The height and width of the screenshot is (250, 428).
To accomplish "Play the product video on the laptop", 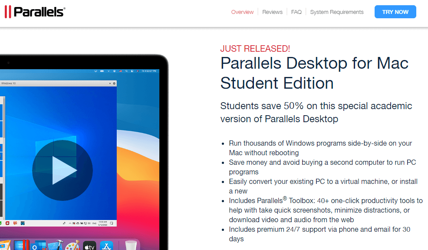I will tap(62, 170).
